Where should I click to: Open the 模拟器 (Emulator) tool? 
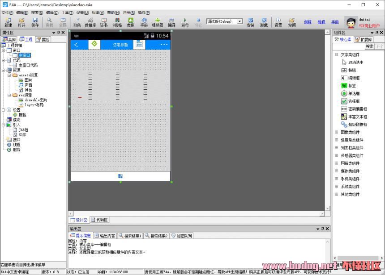(x=157, y=22)
